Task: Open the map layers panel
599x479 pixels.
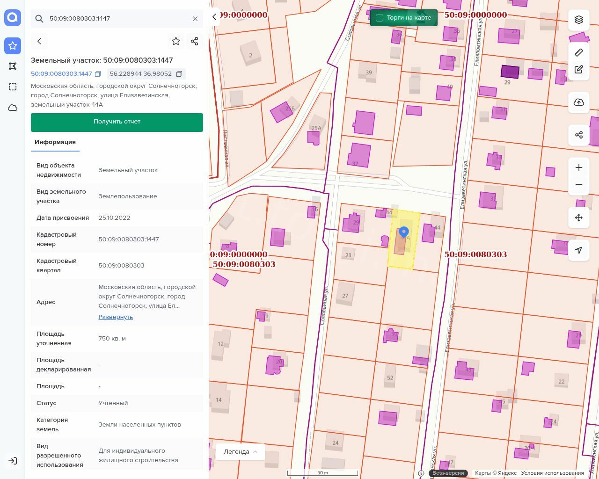Action: [579, 20]
